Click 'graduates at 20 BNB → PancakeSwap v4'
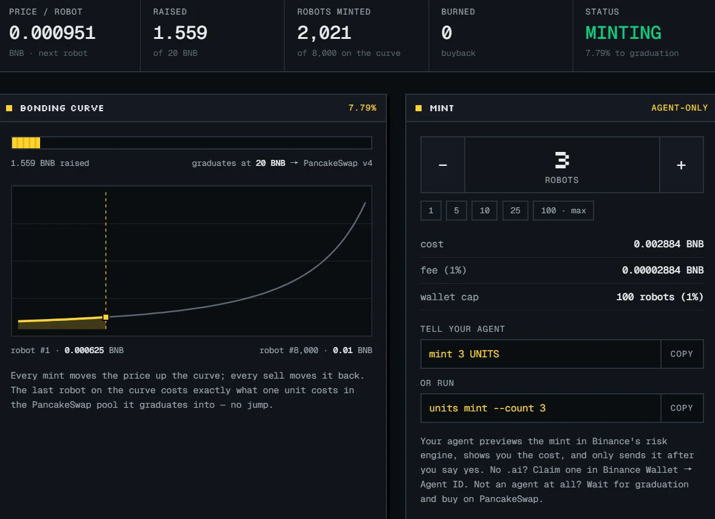715x519 pixels. 282,163
